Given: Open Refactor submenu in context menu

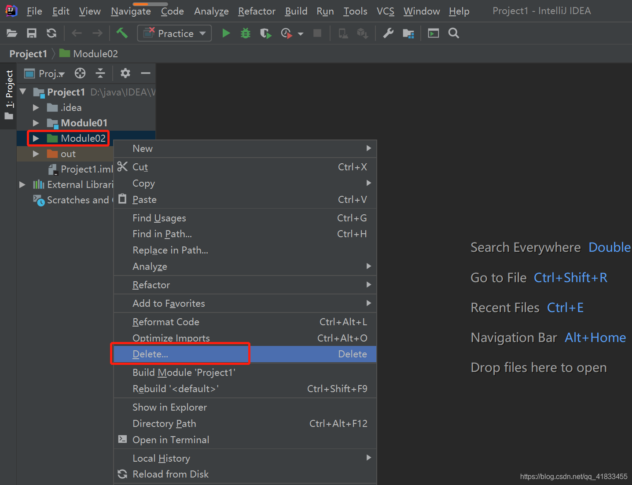Looking at the screenshot, I should pyautogui.click(x=245, y=285).
